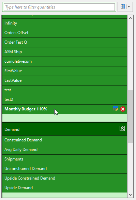Select Avg Daily Demand
Image resolution: width=136 pixels, height=200 pixels.
point(64,150)
